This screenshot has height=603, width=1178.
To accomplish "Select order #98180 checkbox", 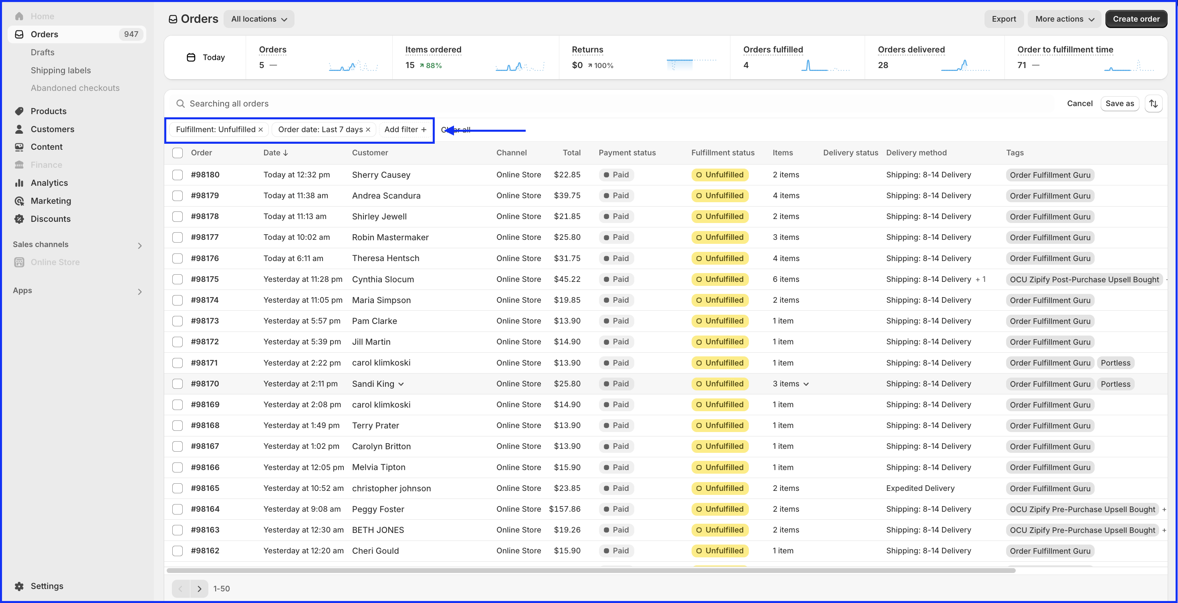I will point(178,175).
